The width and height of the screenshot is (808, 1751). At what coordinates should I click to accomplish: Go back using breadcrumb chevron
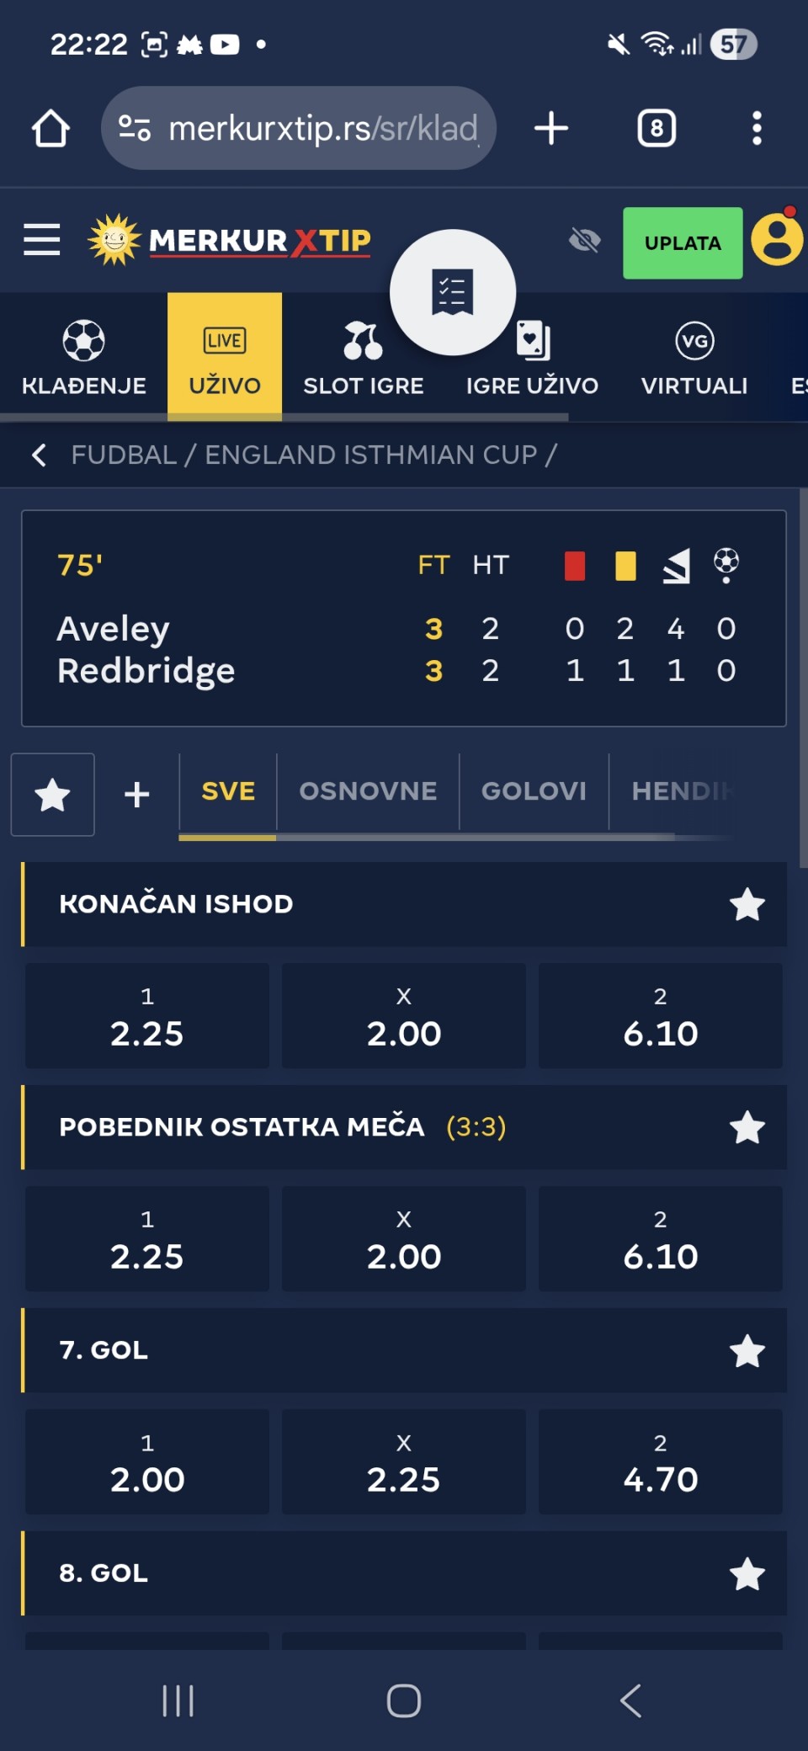point(39,455)
